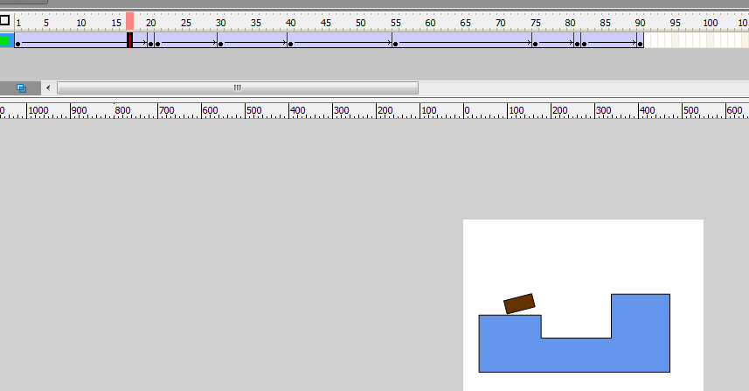Select the brown rectangle on the stage
Viewport: 749px width, 391px height.
[519, 304]
